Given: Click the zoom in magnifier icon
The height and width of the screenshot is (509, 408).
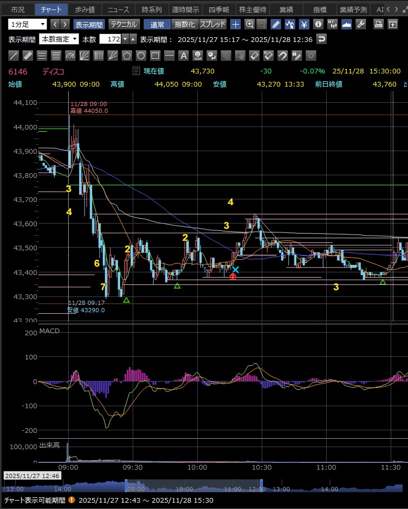Looking at the screenshot, I should pos(250,24).
